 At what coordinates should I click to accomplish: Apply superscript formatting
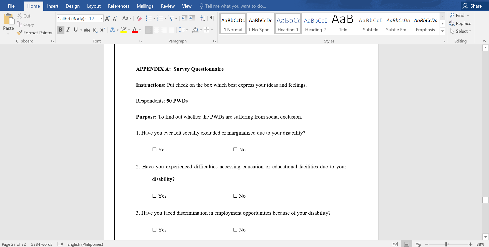(103, 30)
